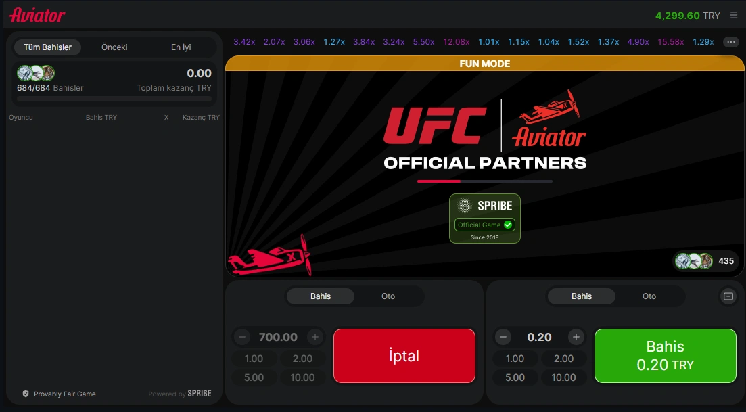Open Provably Fair Game shield link
This screenshot has width=746, height=412.
60,394
